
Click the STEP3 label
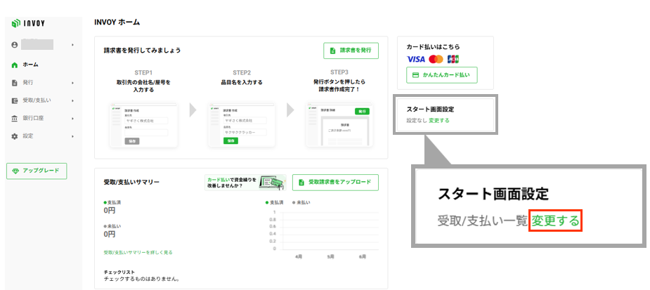pos(339,72)
